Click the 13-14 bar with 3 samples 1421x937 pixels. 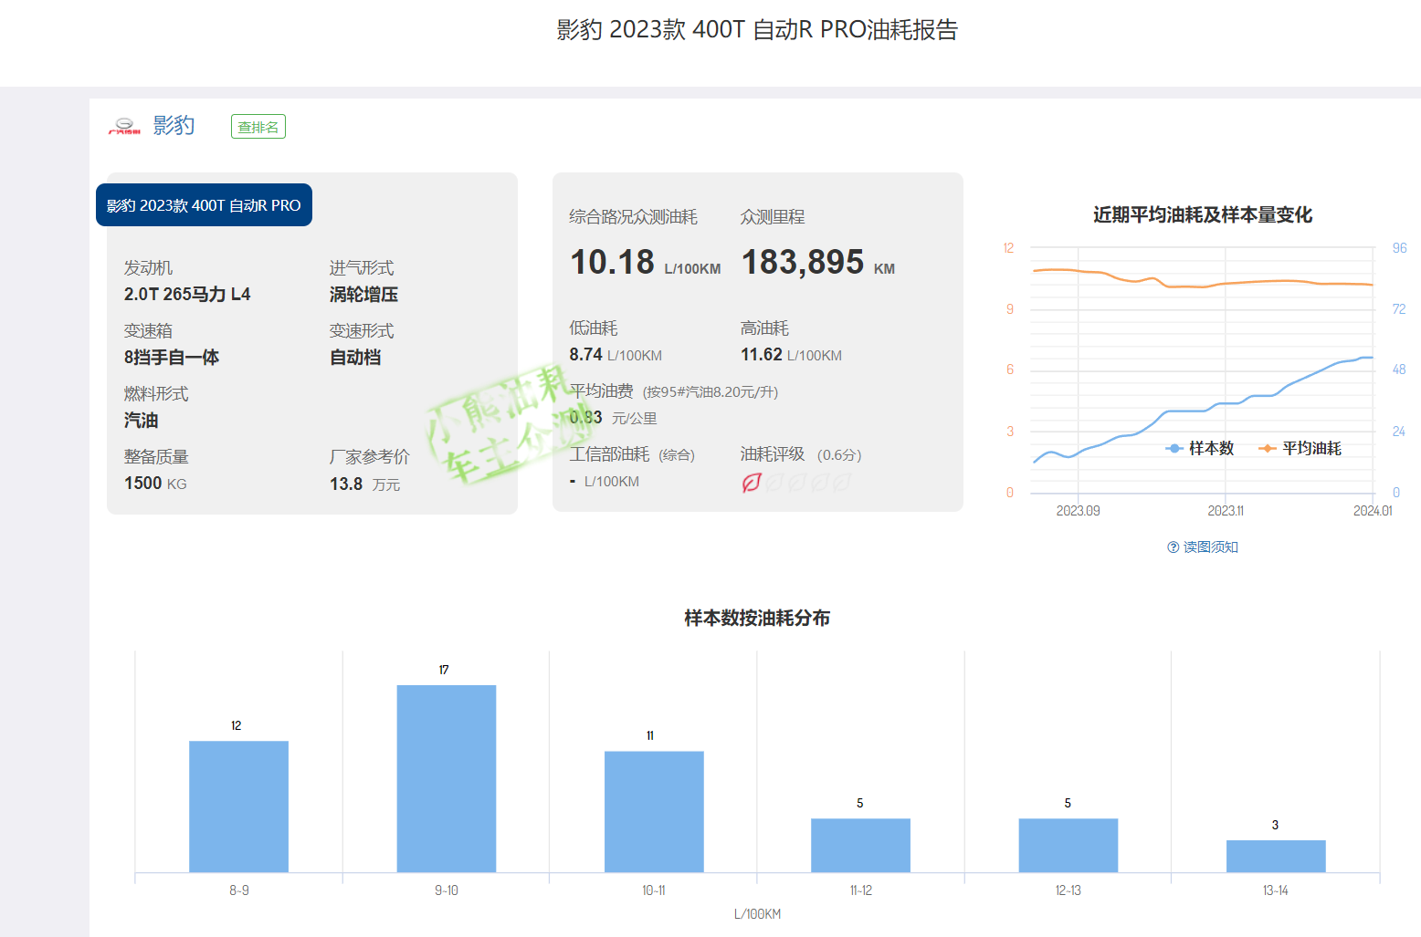click(x=1275, y=856)
